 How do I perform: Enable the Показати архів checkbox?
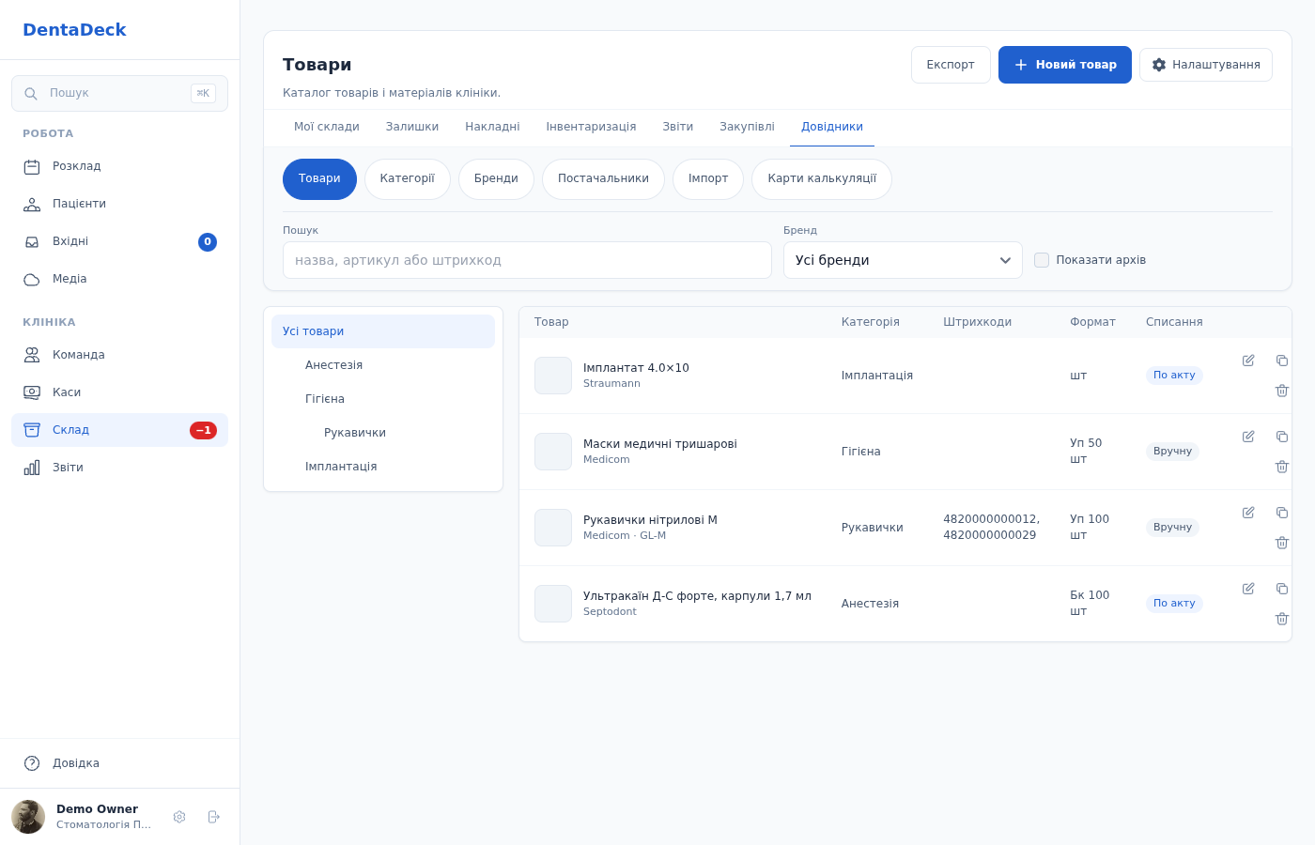(x=1042, y=260)
